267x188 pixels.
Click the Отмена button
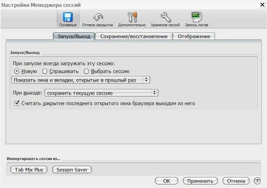tap(236, 181)
